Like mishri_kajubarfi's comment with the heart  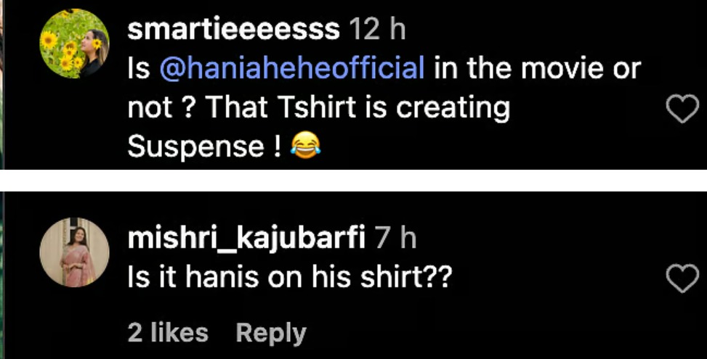pyautogui.click(x=682, y=278)
